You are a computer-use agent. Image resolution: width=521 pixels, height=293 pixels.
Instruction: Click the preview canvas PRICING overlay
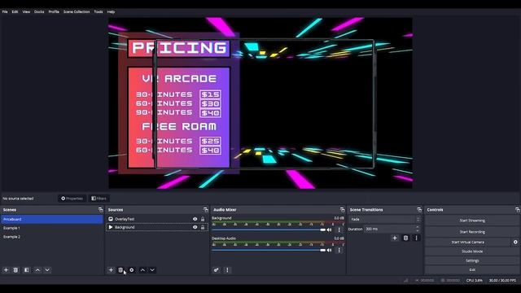click(179, 48)
